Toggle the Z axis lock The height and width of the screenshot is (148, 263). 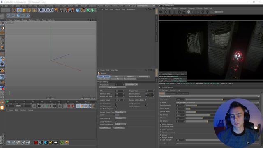point(50,10)
